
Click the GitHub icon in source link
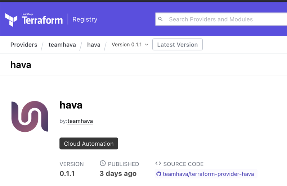[x=158, y=174]
